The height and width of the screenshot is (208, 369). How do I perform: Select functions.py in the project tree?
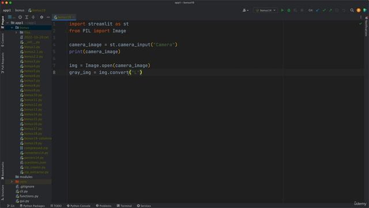tap(29, 196)
